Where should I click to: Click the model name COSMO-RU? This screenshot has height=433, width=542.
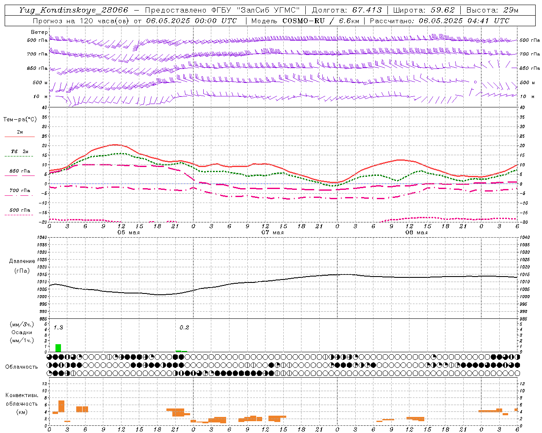click(304, 21)
